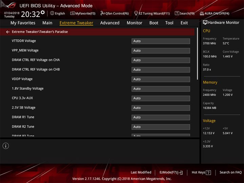
Task: Click the BCLK 100.0 MHz value
Action: (x=210, y=57)
